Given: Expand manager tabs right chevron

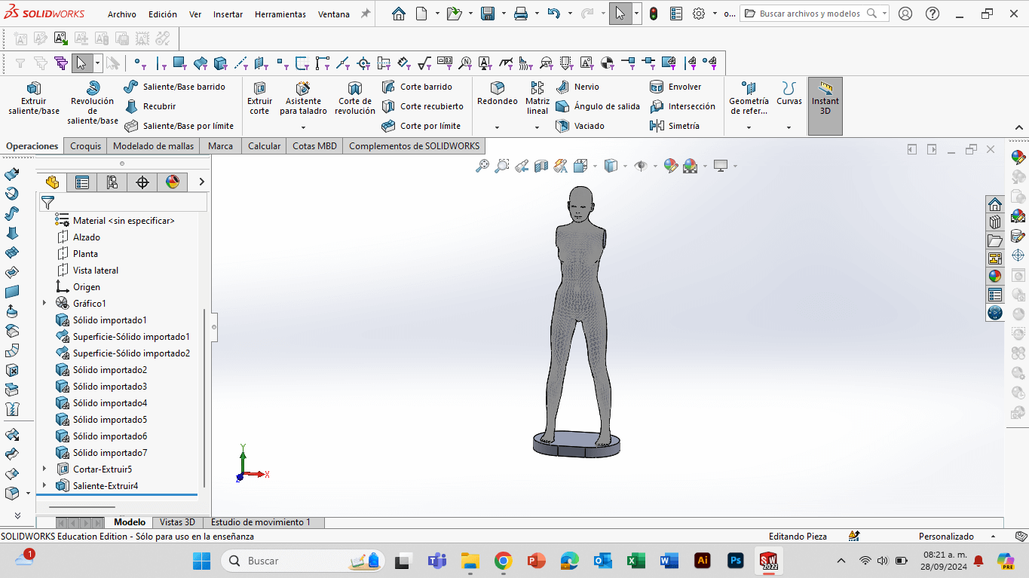Looking at the screenshot, I should (201, 182).
